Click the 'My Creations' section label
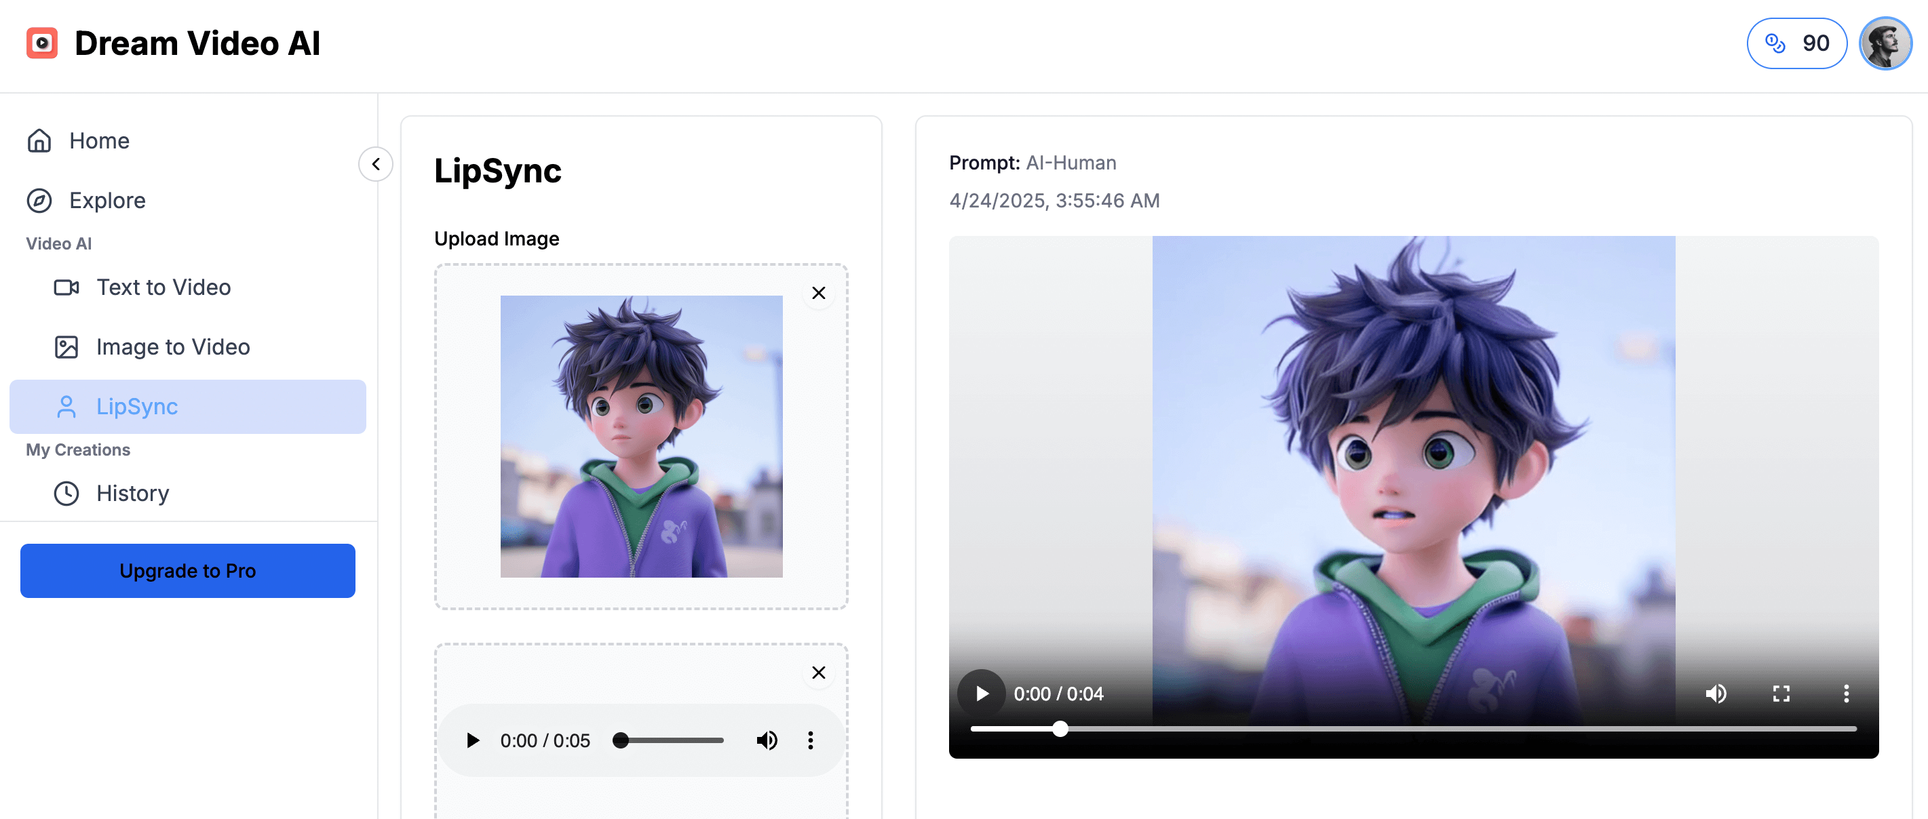The image size is (1928, 819). click(78, 450)
